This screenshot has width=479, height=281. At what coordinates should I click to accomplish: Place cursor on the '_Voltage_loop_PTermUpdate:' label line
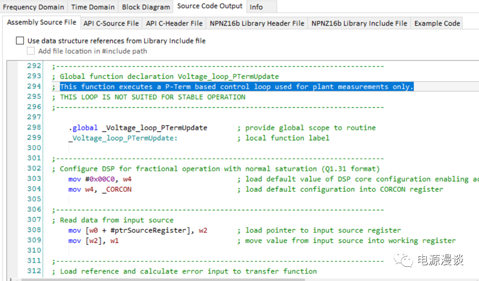coord(123,138)
